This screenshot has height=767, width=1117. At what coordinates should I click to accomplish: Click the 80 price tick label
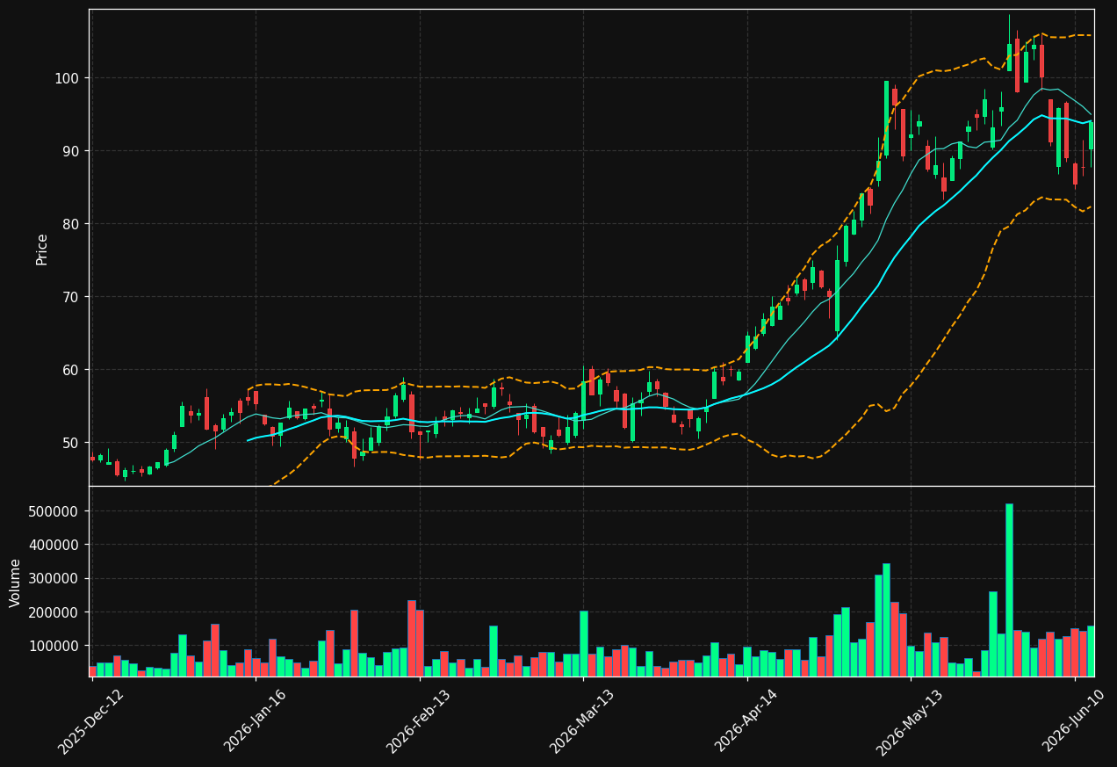70,224
